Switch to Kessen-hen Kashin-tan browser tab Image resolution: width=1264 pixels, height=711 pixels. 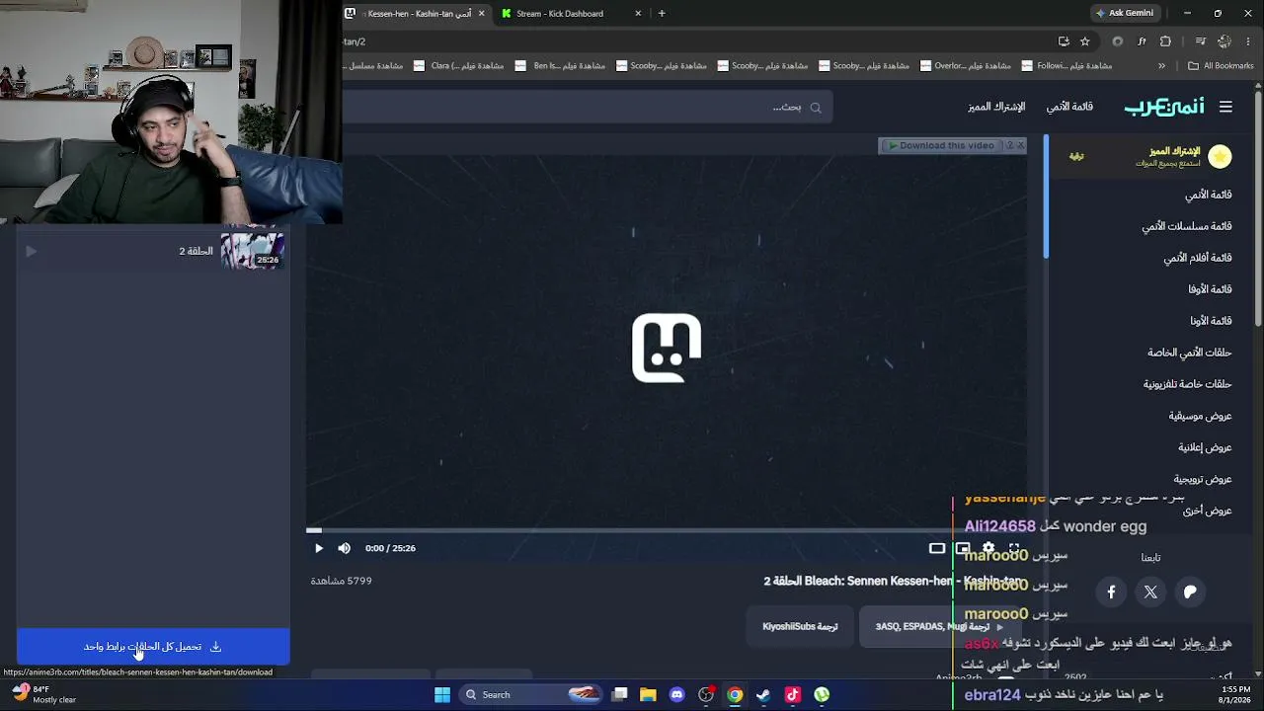pyautogui.click(x=416, y=14)
